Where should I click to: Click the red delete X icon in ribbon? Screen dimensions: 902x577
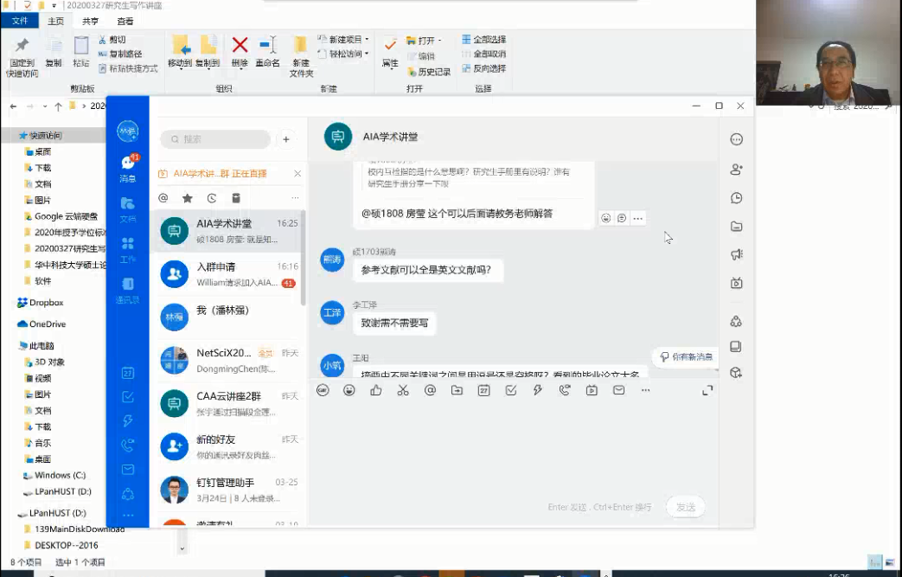point(240,46)
